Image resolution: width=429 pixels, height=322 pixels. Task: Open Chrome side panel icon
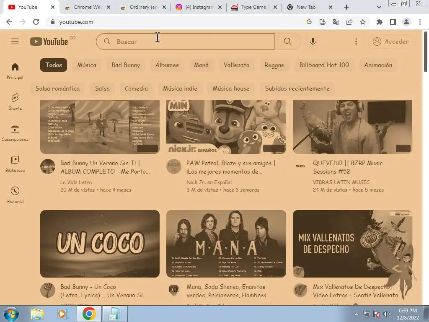click(x=393, y=22)
